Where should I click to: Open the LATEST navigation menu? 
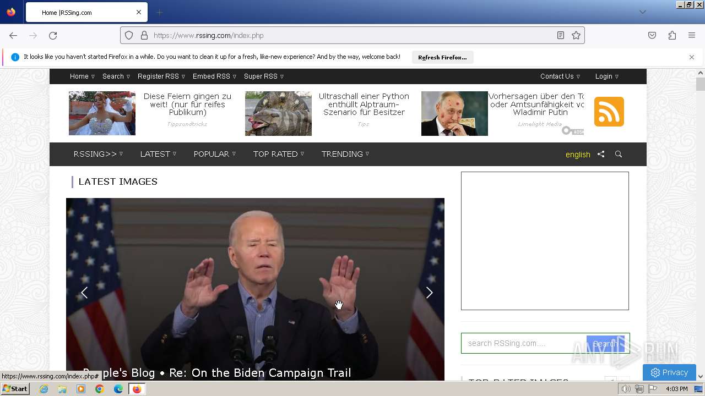tap(158, 154)
